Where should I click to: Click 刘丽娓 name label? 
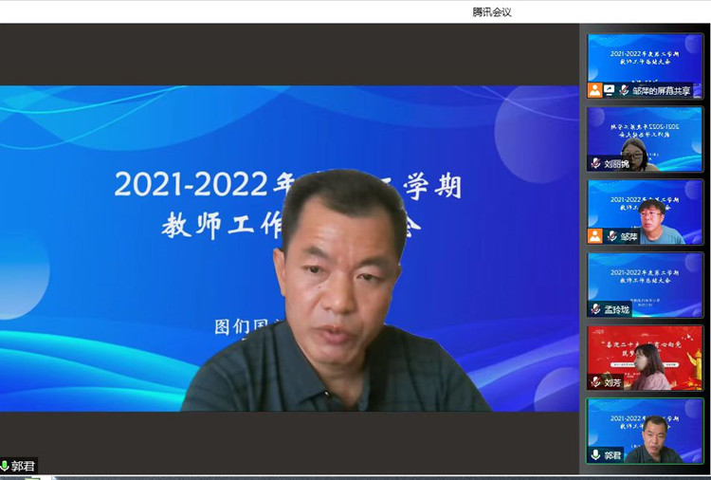(617, 164)
